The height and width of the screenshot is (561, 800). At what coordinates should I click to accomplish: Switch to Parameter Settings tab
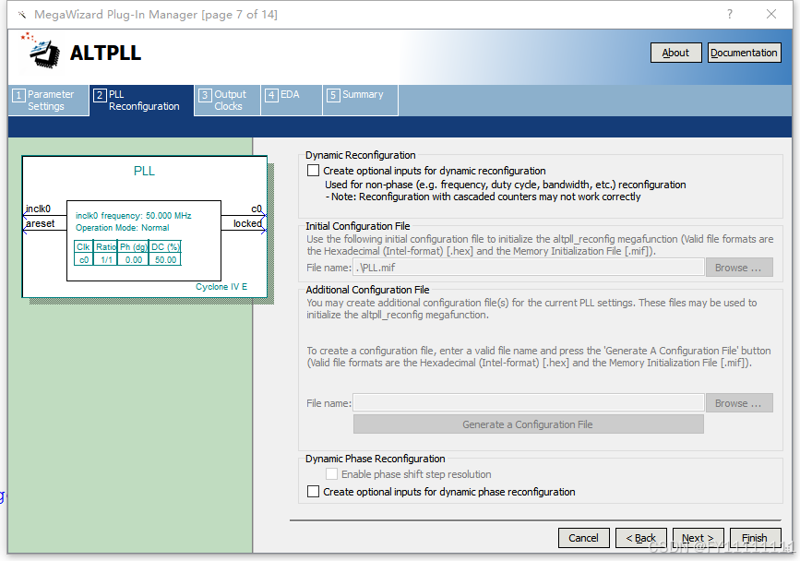50,101
